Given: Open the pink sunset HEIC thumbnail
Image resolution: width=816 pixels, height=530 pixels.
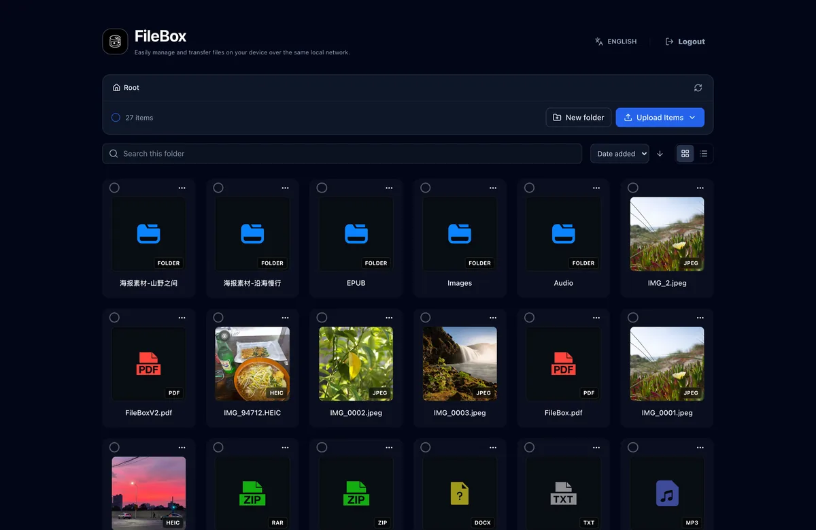Looking at the screenshot, I should pyautogui.click(x=149, y=493).
